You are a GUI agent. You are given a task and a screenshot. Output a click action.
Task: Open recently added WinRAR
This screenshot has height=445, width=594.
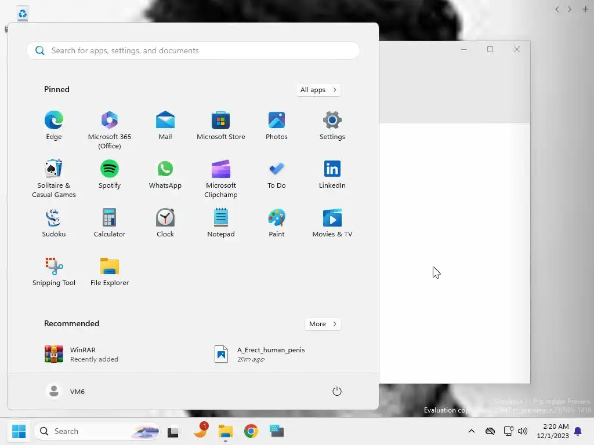pos(81,354)
